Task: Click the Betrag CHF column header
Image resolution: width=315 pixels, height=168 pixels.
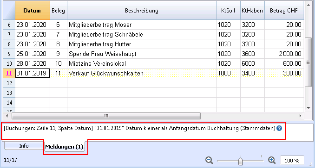Action: coord(284,10)
